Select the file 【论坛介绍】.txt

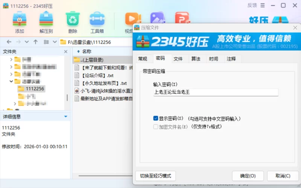pos(102,76)
